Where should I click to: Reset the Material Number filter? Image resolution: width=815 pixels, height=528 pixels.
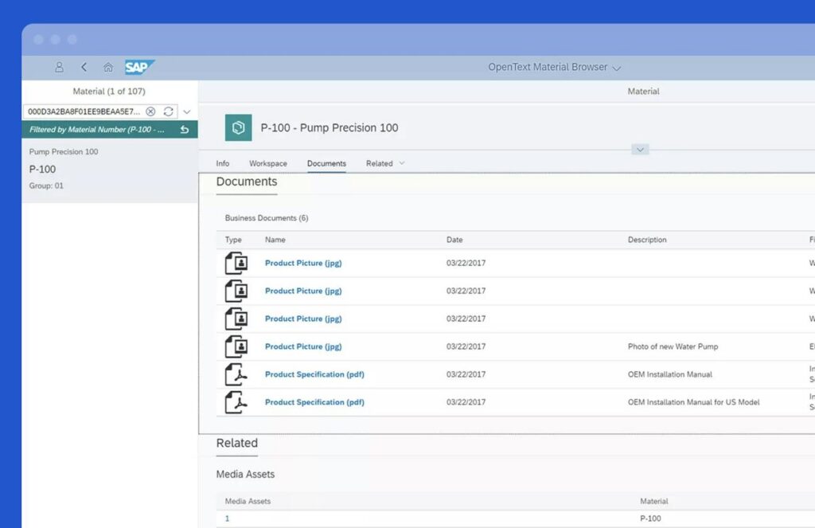pyautogui.click(x=185, y=130)
